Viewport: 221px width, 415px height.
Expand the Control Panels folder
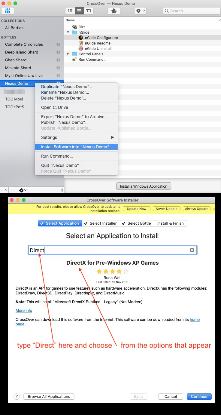tap(68, 54)
